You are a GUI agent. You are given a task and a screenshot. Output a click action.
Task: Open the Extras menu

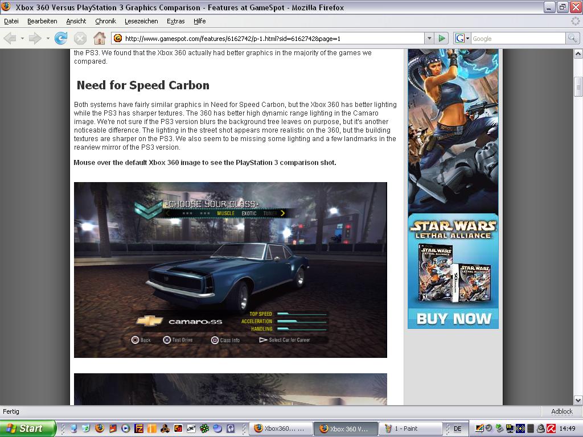pyautogui.click(x=176, y=21)
